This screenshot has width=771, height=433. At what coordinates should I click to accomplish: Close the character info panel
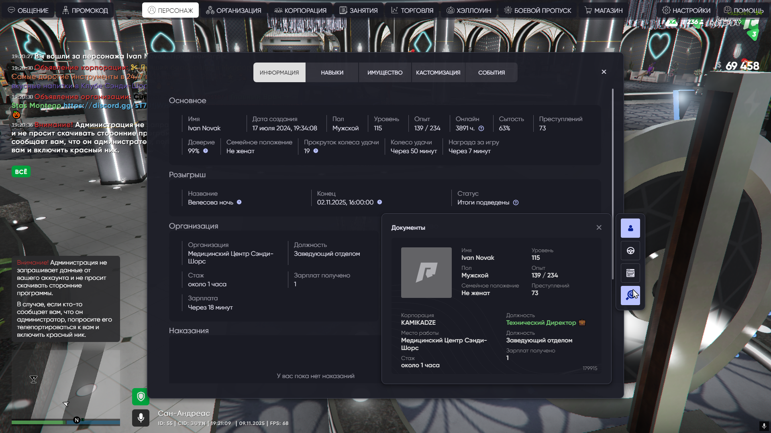point(604,72)
